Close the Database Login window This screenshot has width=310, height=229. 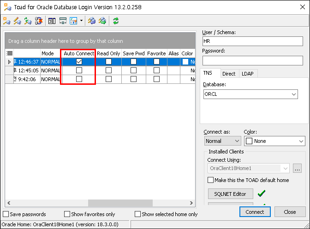tap(303, 7)
